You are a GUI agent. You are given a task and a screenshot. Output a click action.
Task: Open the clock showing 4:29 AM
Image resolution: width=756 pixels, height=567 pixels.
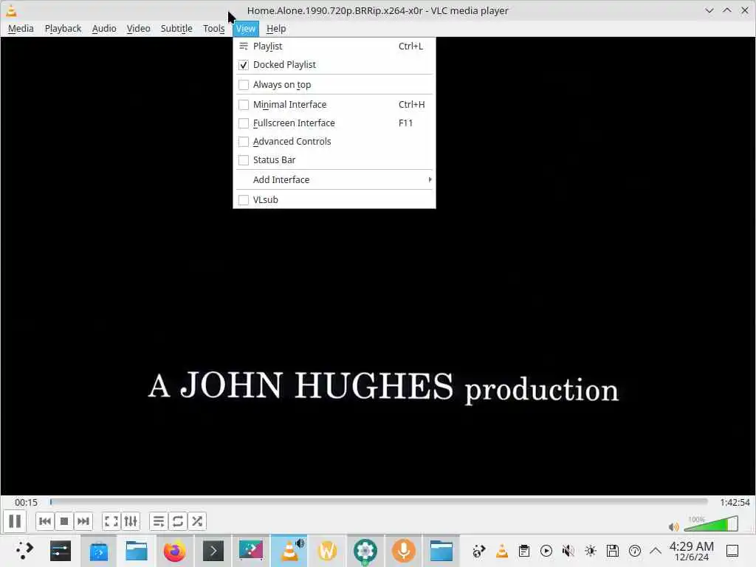[691, 551]
